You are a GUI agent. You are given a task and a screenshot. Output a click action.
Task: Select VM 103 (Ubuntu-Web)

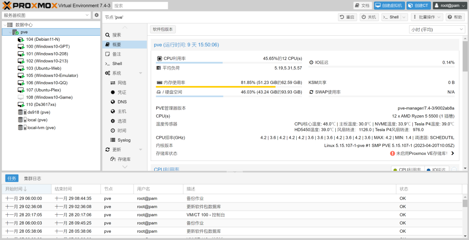click(44, 68)
